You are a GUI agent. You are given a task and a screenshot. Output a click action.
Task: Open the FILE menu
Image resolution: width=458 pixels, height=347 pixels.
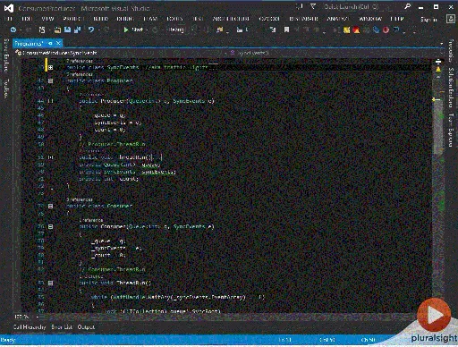[x=8, y=19]
